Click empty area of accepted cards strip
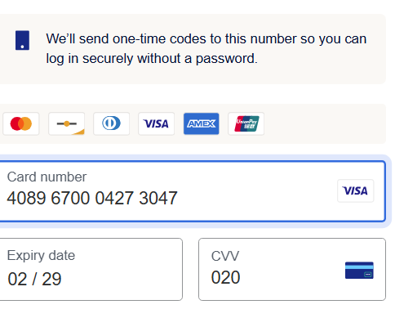This screenshot has height=327, width=395. click(x=324, y=123)
